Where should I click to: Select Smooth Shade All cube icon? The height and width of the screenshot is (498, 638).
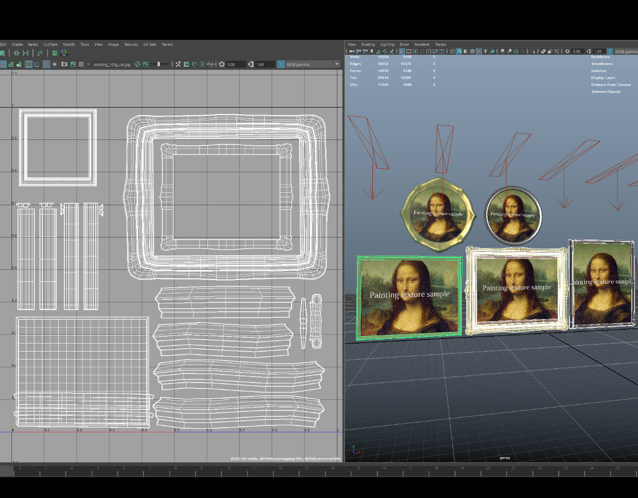459,51
